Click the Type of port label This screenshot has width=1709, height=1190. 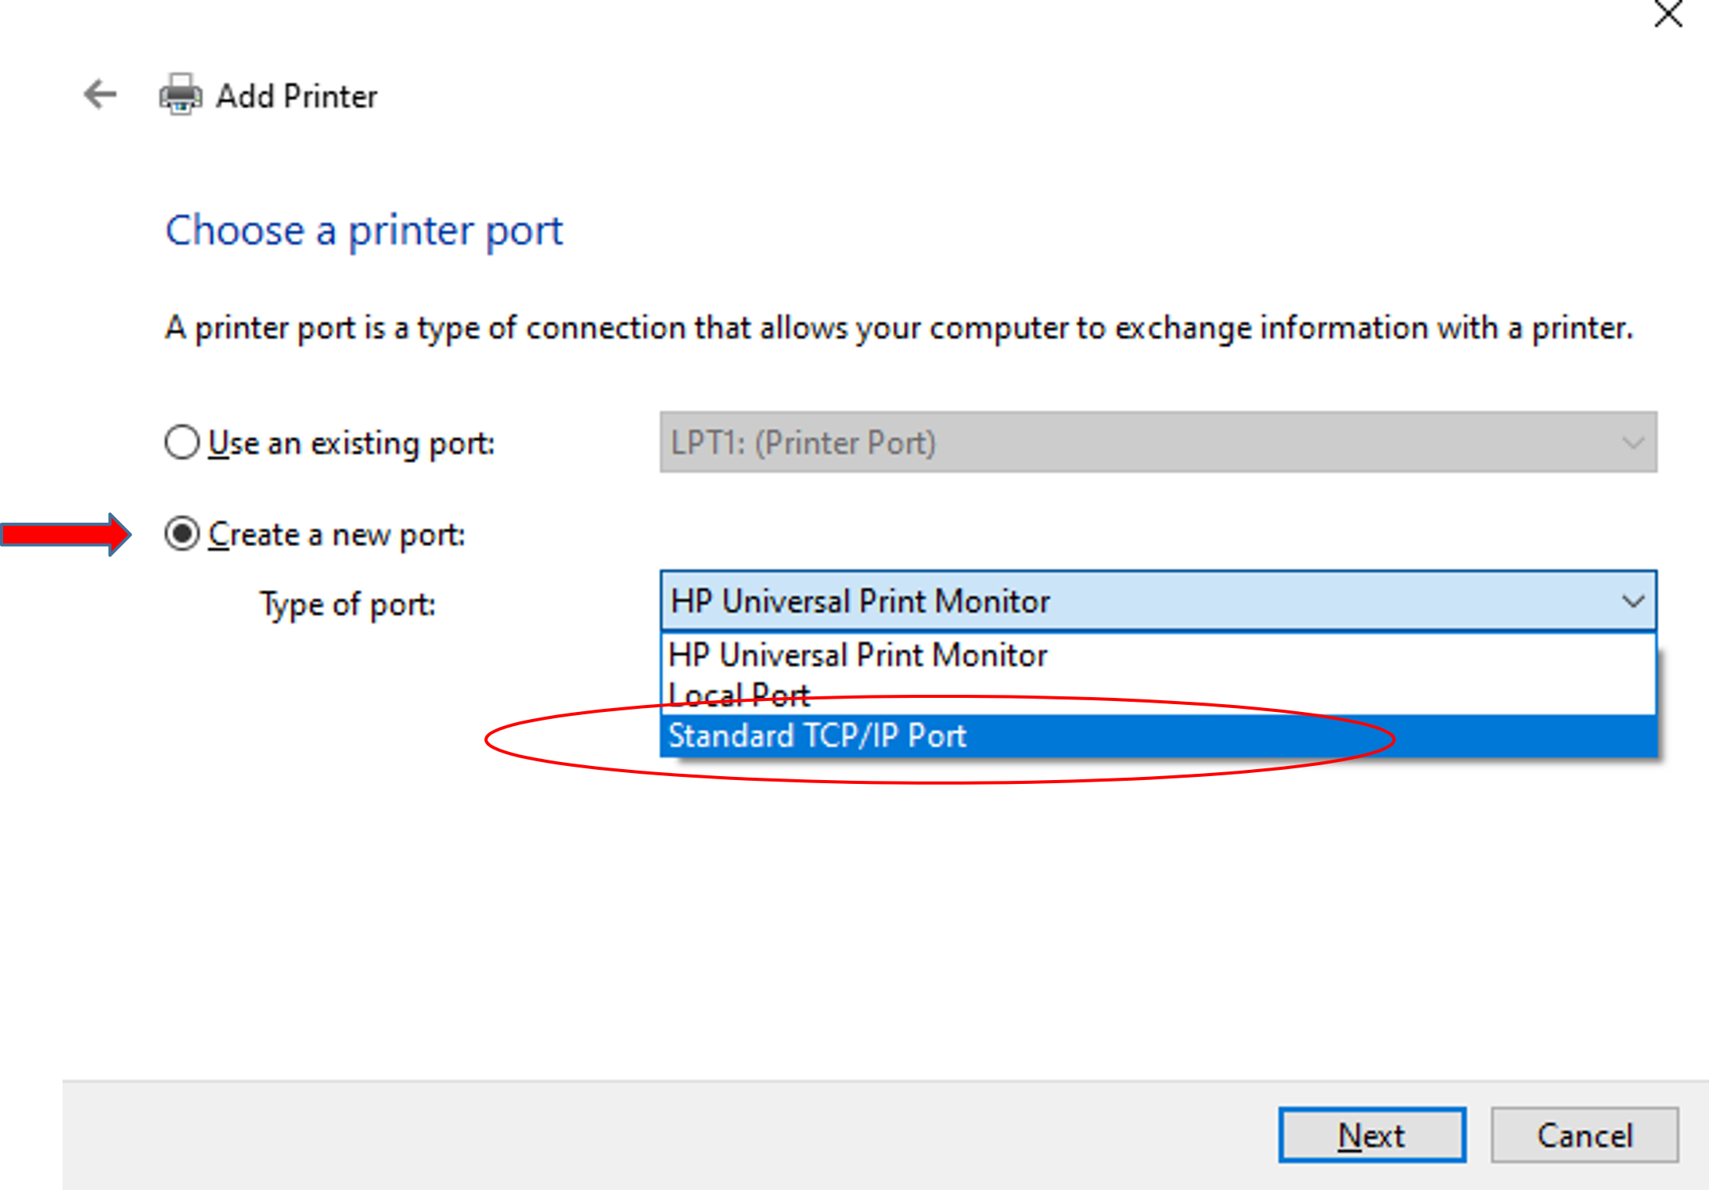tap(347, 605)
